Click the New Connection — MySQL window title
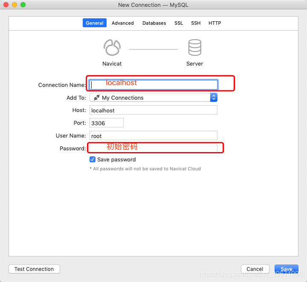The width and height of the screenshot is (307, 282). pos(153,5)
